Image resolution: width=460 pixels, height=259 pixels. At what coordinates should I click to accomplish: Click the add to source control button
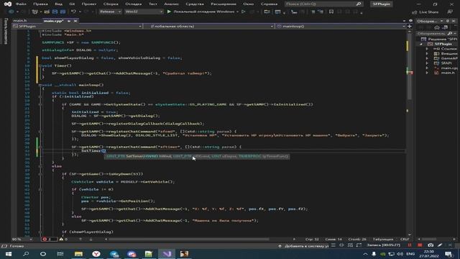pos(303,246)
